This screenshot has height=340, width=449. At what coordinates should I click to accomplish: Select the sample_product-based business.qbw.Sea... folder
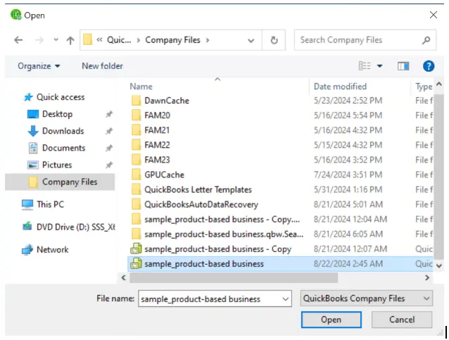click(224, 234)
